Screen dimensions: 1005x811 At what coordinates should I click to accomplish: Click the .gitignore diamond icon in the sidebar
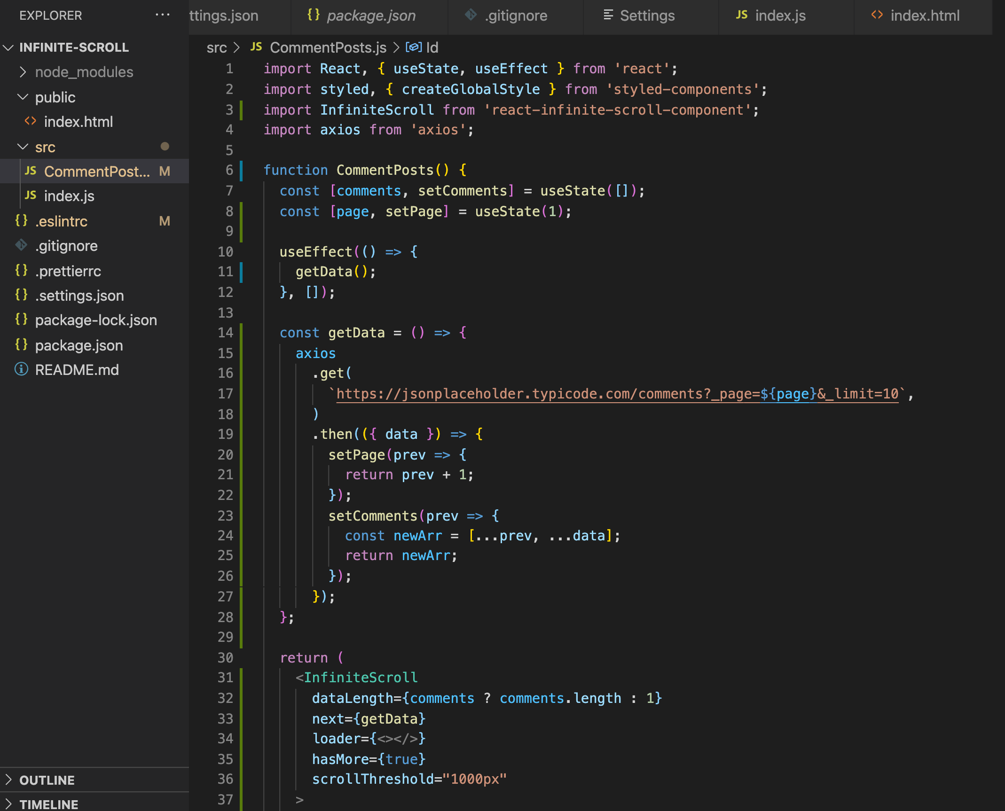(x=21, y=246)
